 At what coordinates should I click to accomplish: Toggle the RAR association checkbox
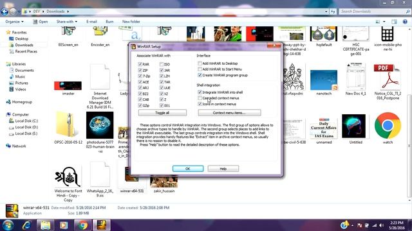(140, 64)
